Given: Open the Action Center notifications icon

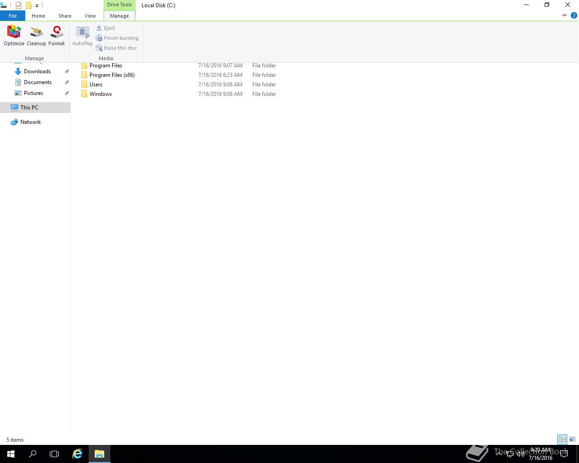Looking at the screenshot, I should click(x=564, y=454).
